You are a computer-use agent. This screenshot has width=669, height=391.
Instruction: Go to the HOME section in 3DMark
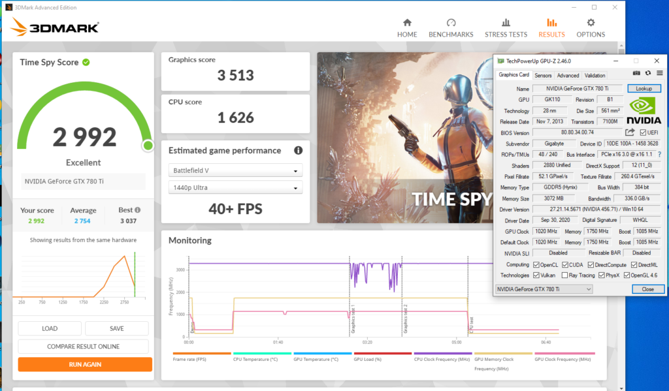pos(407,28)
